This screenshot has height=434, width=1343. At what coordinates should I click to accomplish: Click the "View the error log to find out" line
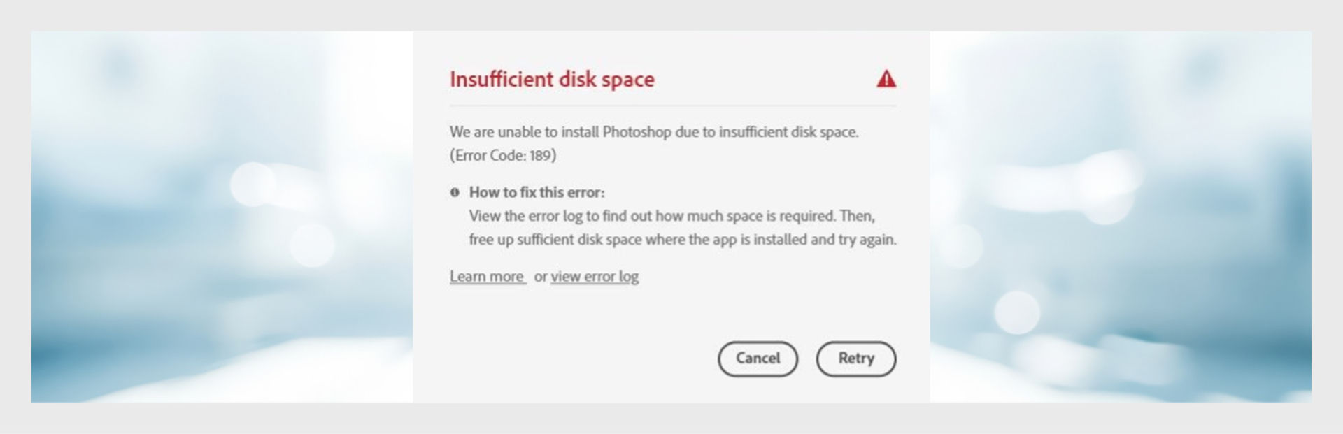pos(671,216)
